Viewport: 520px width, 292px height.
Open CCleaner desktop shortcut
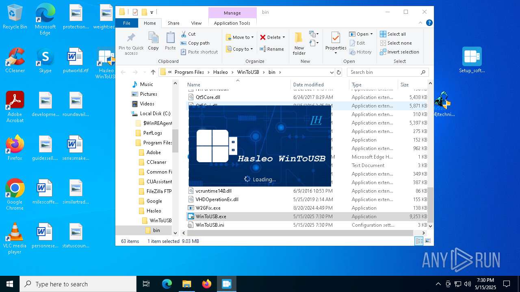pos(15,60)
